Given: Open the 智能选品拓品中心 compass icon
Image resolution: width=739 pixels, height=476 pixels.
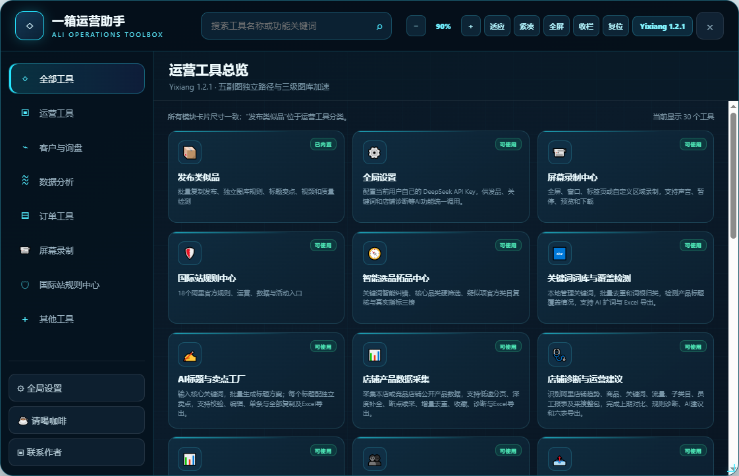Looking at the screenshot, I should coord(374,253).
